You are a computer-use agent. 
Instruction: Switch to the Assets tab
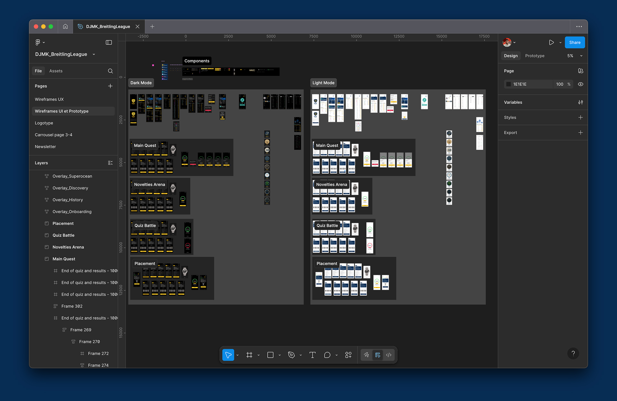[56, 71]
